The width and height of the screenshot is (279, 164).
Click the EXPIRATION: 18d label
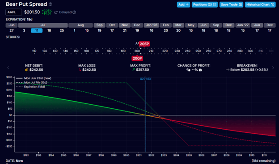pyautogui.click(x=19, y=20)
